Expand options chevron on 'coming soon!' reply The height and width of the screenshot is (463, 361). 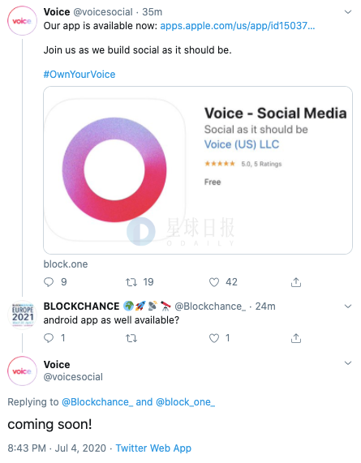tap(348, 363)
